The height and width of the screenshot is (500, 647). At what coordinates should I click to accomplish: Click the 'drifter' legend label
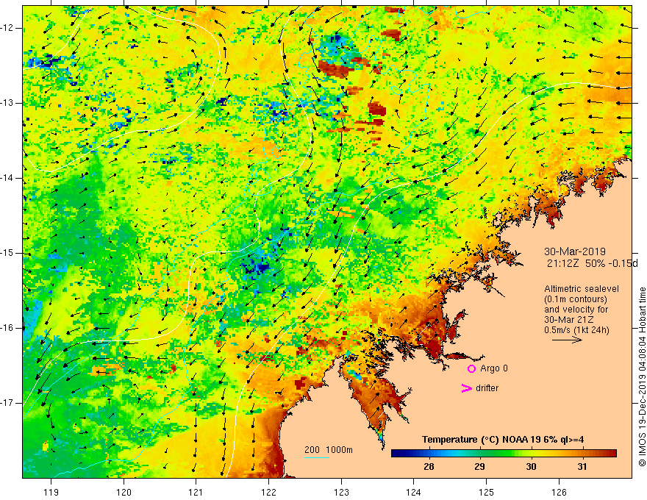(x=487, y=388)
